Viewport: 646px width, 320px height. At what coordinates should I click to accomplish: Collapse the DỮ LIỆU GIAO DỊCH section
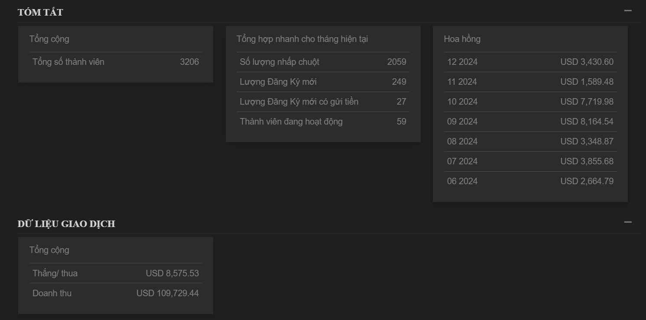[628, 222]
